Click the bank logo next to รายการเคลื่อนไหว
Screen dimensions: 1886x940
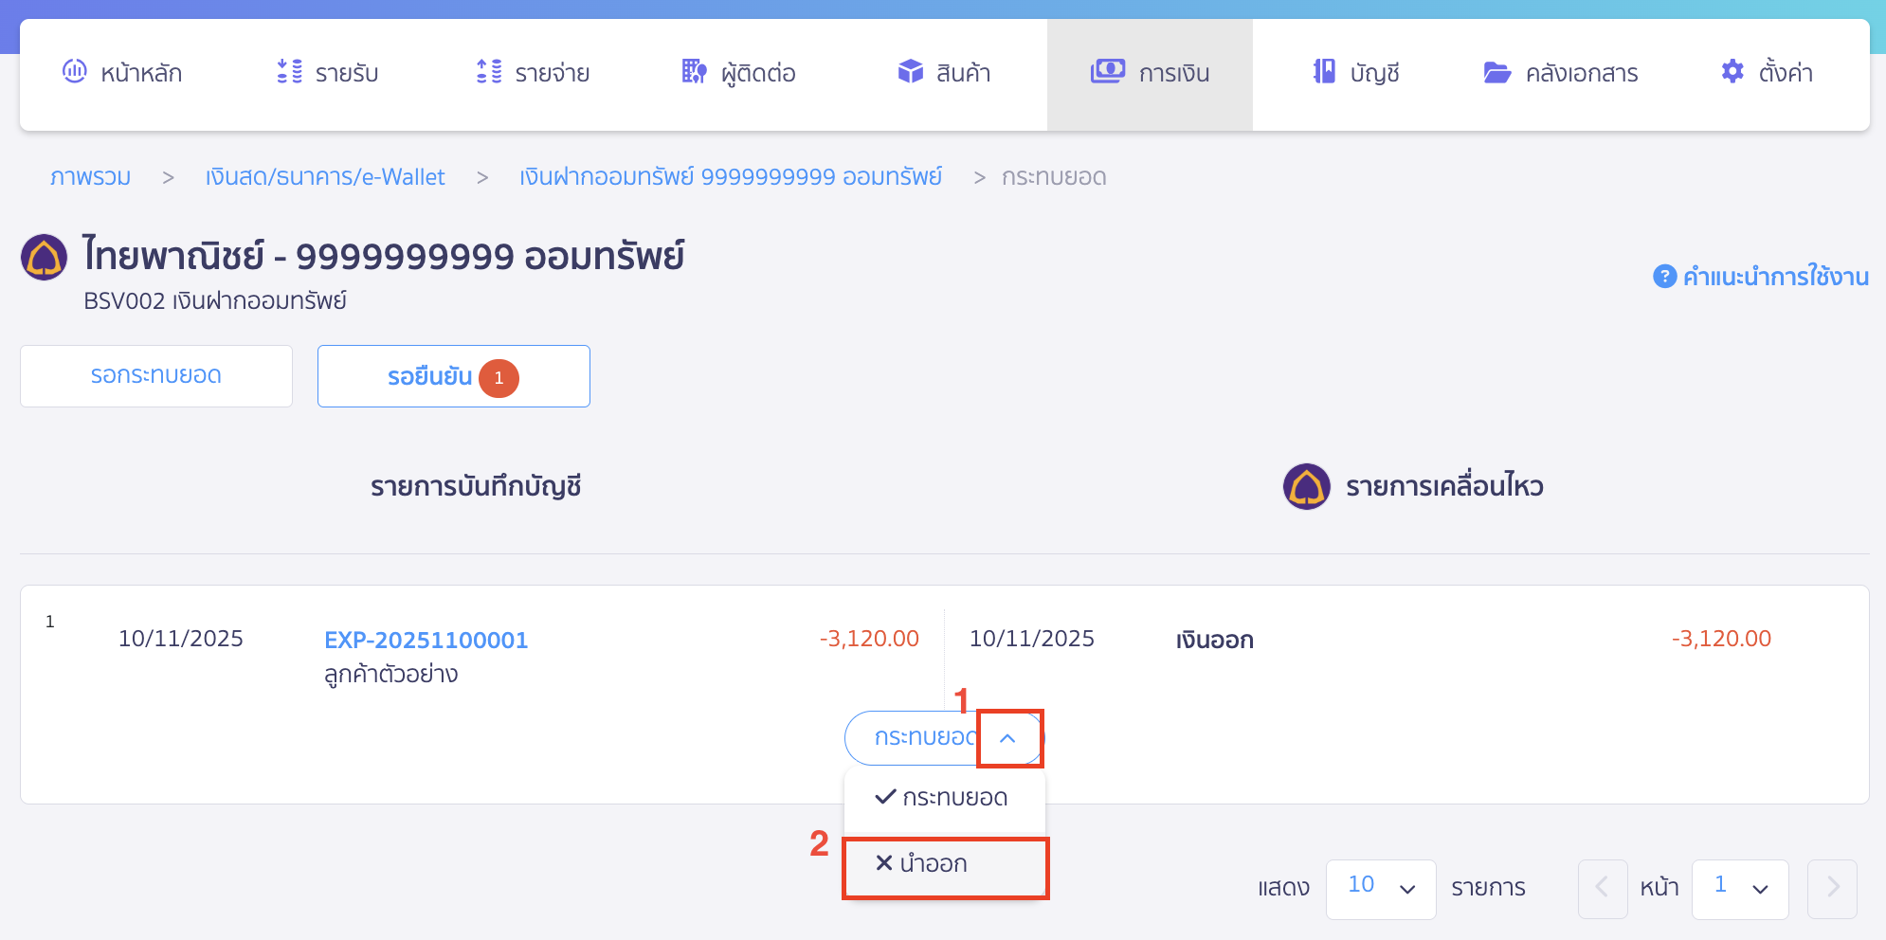1306,486
